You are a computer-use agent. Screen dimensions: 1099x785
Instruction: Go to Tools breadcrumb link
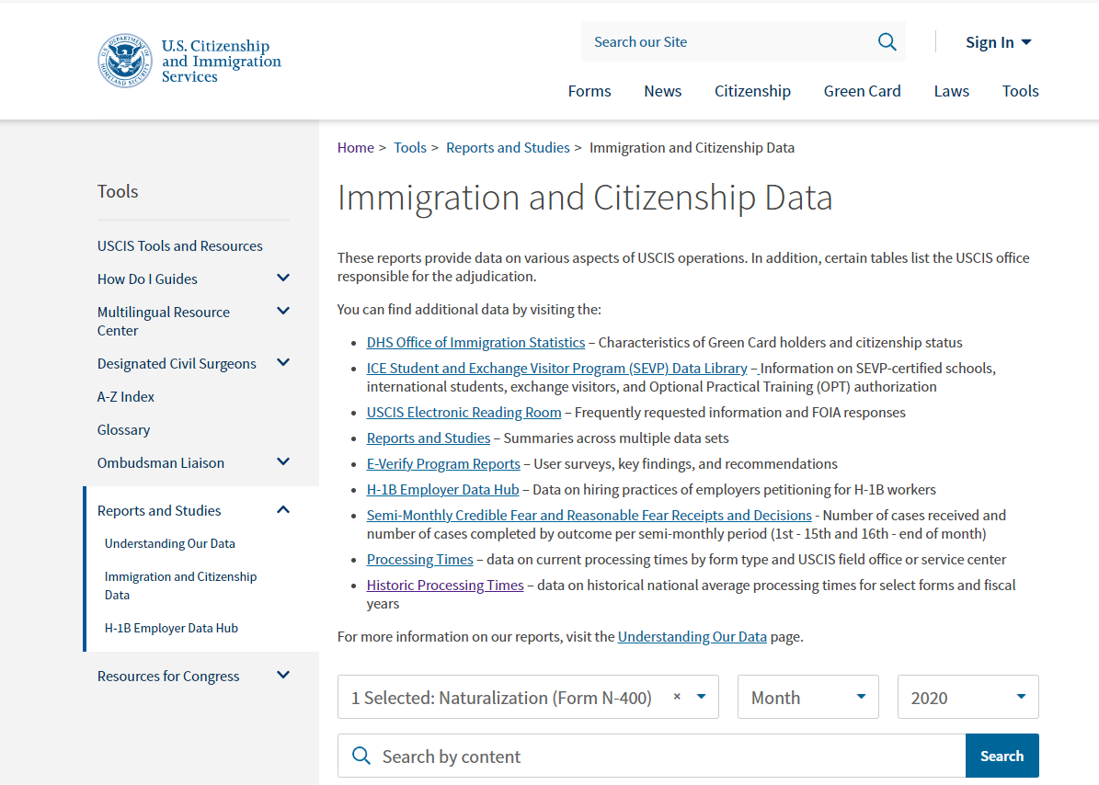(410, 148)
